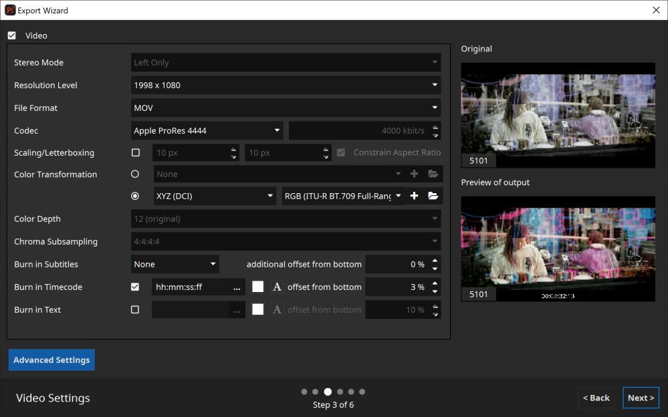Pick the Burn in Timecode color swatch
This screenshot has height=417, width=668.
click(x=258, y=287)
